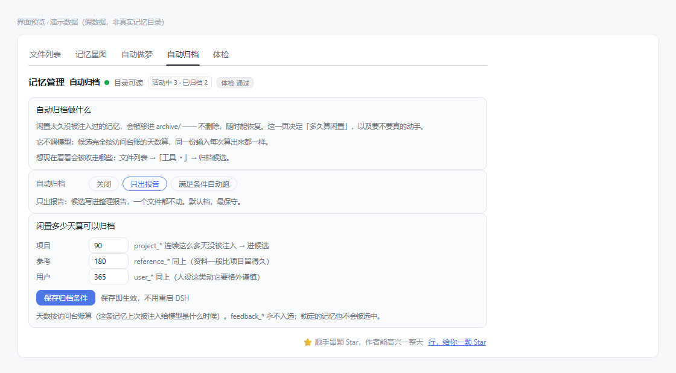Select 满足条件自动跑 mode
The width and height of the screenshot is (676, 373).
coord(204,184)
